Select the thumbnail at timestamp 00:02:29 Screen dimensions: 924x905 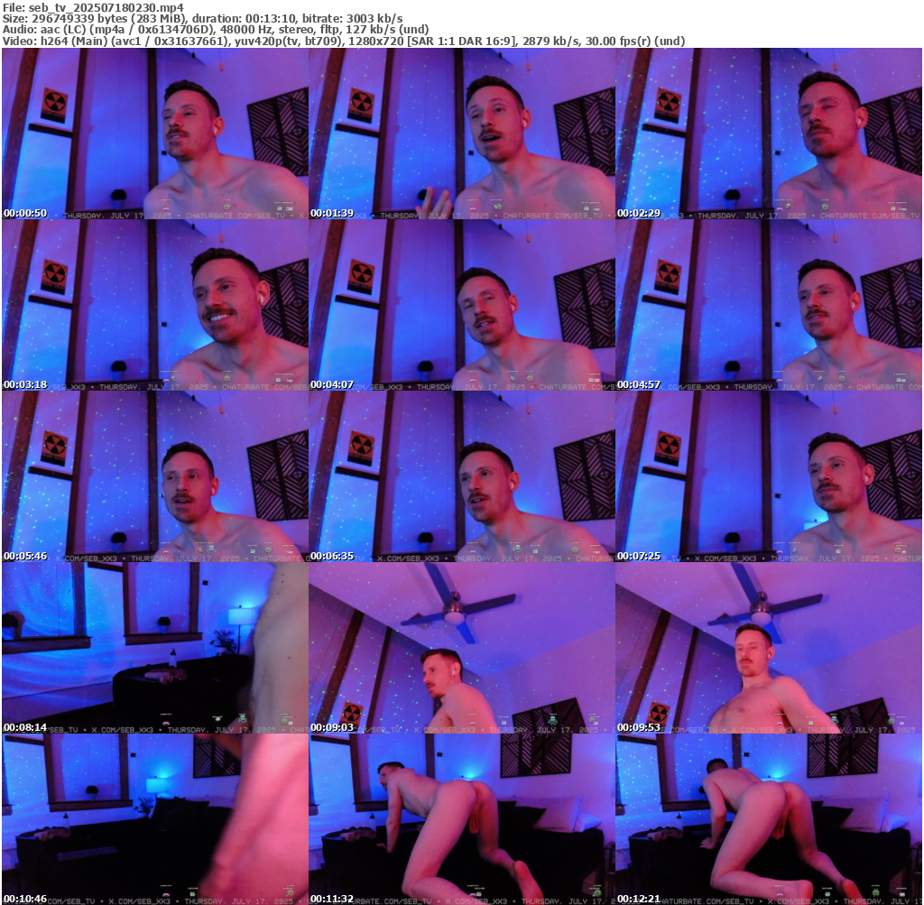(x=769, y=134)
